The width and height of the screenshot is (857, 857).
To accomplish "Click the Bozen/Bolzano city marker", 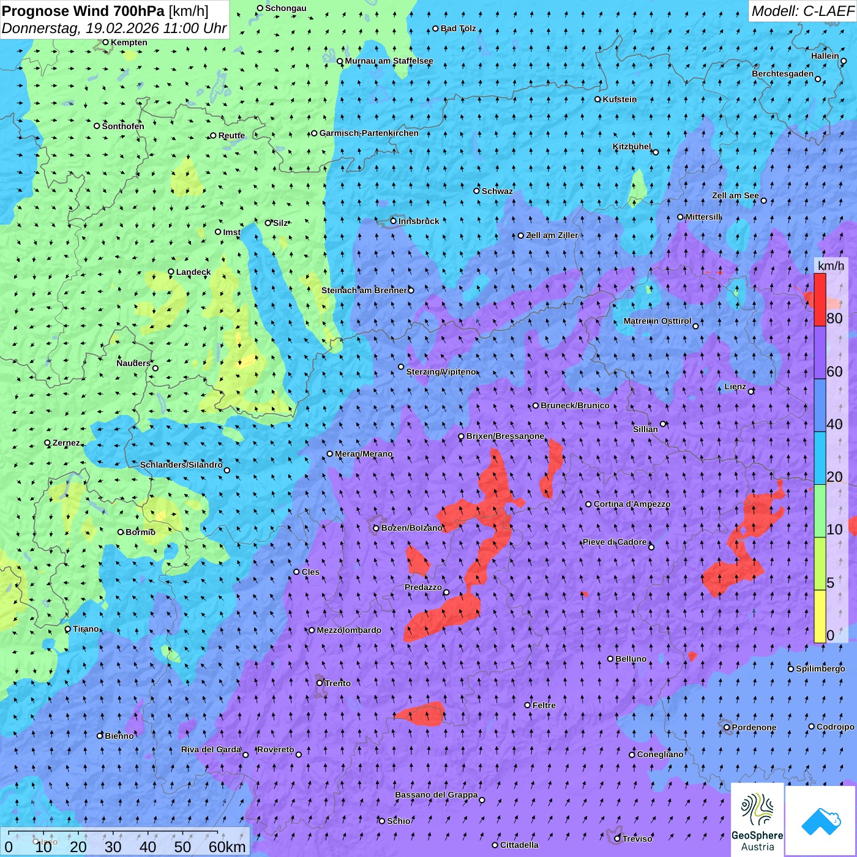I will pos(376,528).
